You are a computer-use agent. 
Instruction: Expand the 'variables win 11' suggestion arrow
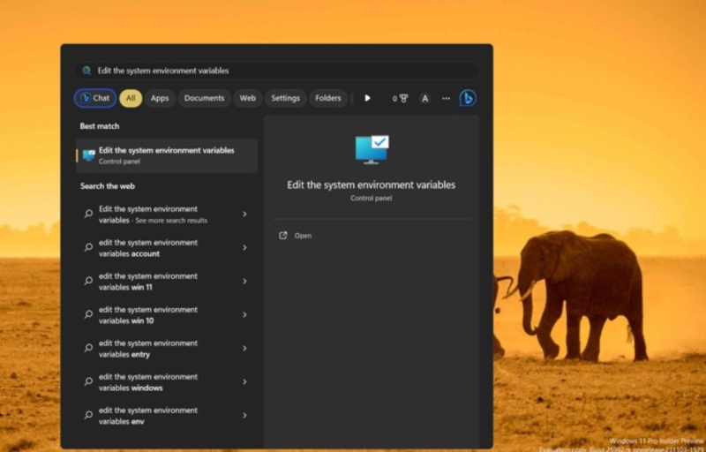coord(244,282)
